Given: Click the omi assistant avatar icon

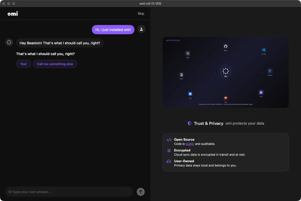Looking at the screenshot, I should click(9, 42).
